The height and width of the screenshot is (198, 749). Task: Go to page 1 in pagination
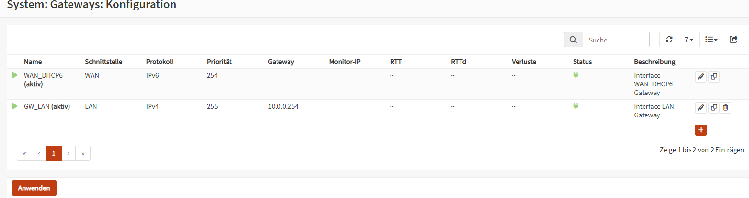(54, 153)
